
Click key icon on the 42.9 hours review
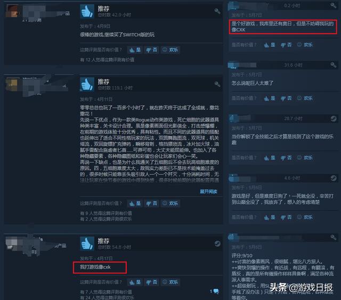(x=217, y=11)
